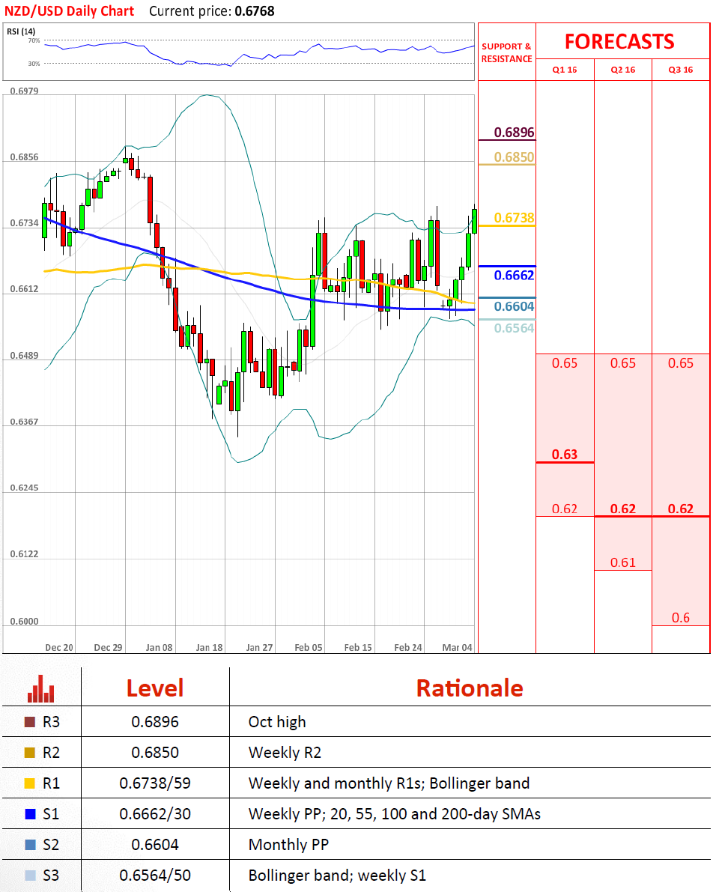Click the Mar 04 date axis label
Viewport: 719px width, 892px height.
click(457, 647)
